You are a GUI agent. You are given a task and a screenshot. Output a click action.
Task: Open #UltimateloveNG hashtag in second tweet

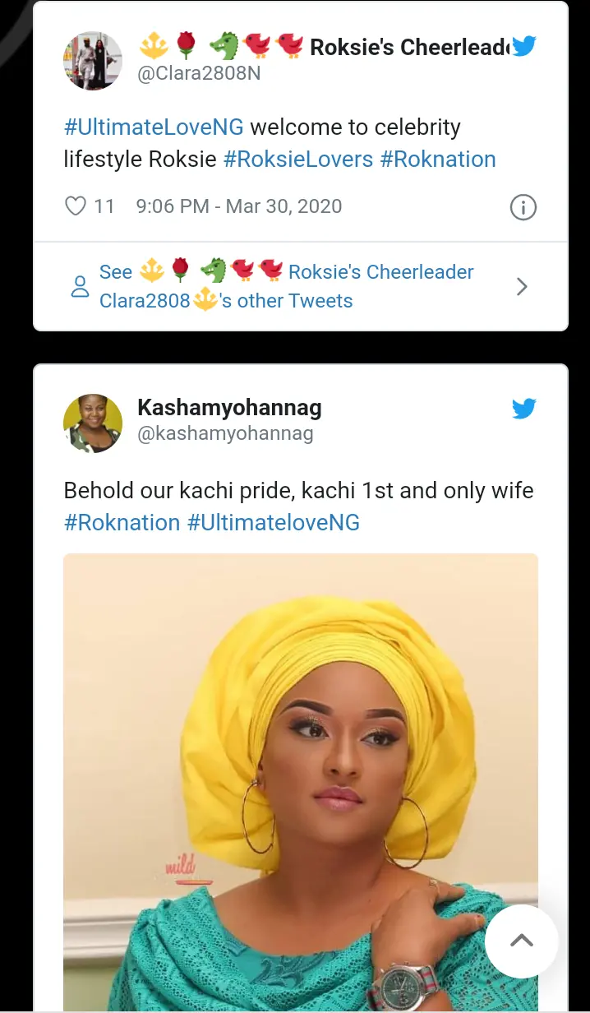click(x=274, y=522)
